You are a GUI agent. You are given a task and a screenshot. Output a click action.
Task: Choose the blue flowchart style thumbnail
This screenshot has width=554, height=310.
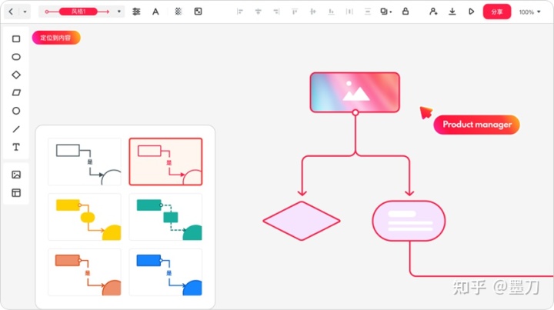tap(165, 272)
